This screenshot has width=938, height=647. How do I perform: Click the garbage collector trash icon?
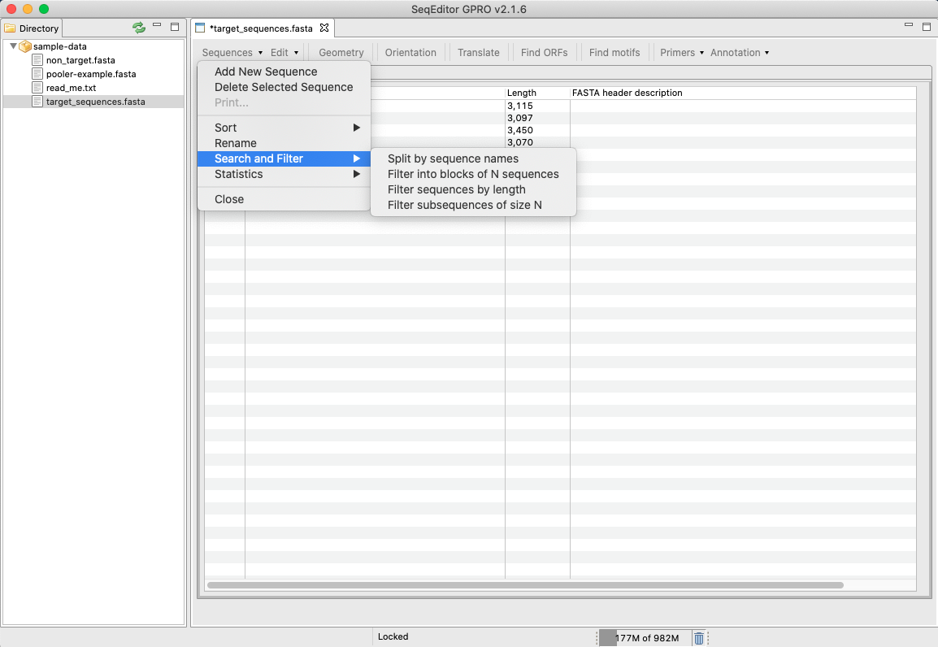pos(699,638)
